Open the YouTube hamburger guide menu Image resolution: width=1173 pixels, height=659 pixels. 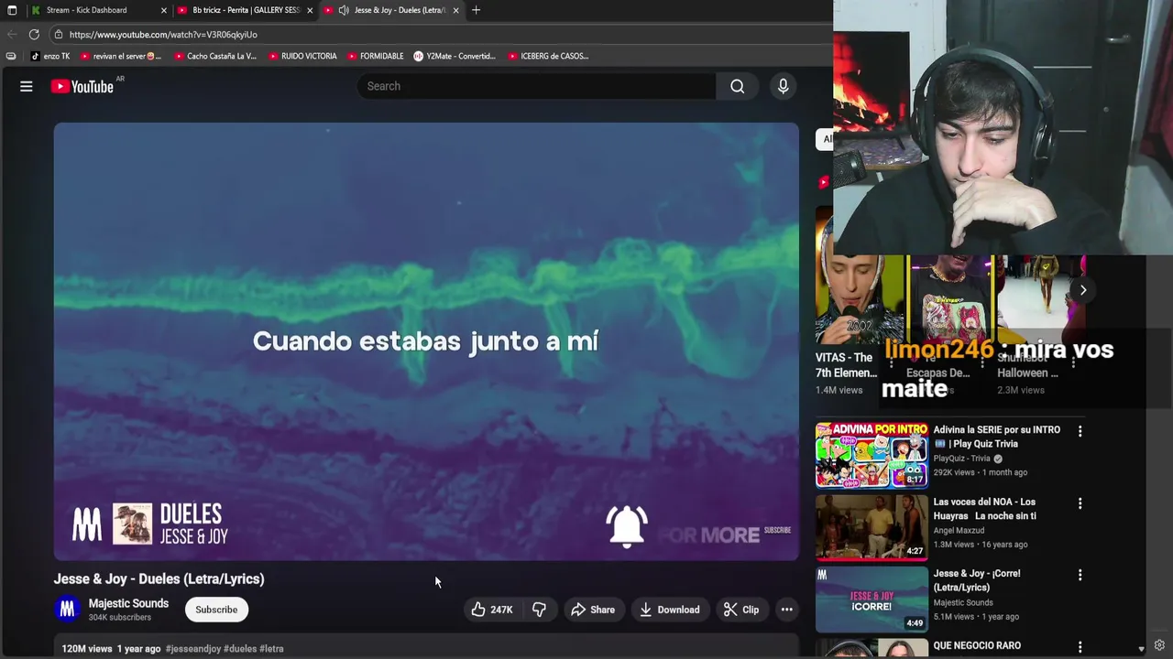pos(27,86)
